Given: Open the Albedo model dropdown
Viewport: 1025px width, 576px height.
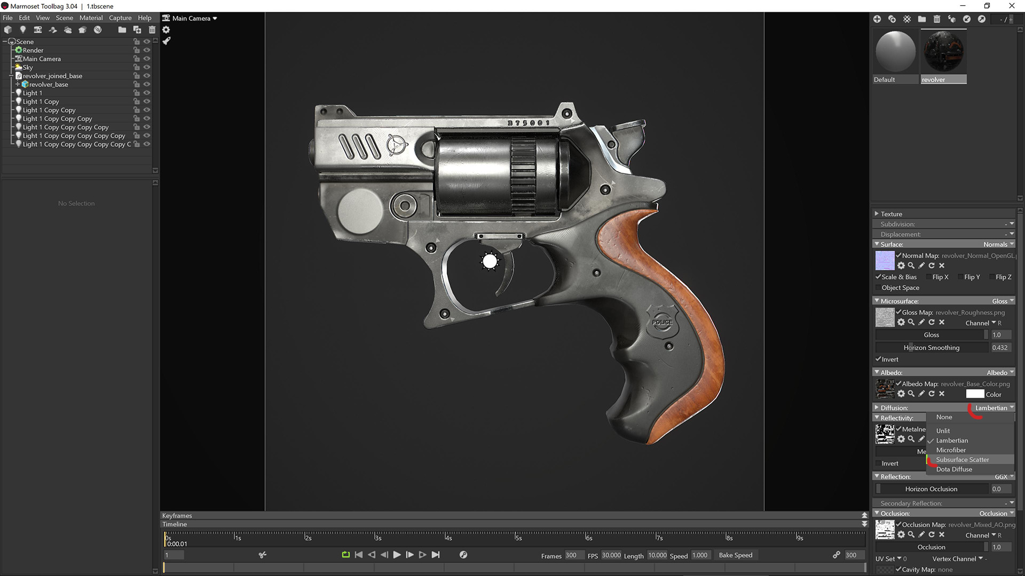Looking at the screenshot, I should [1000, 372].
